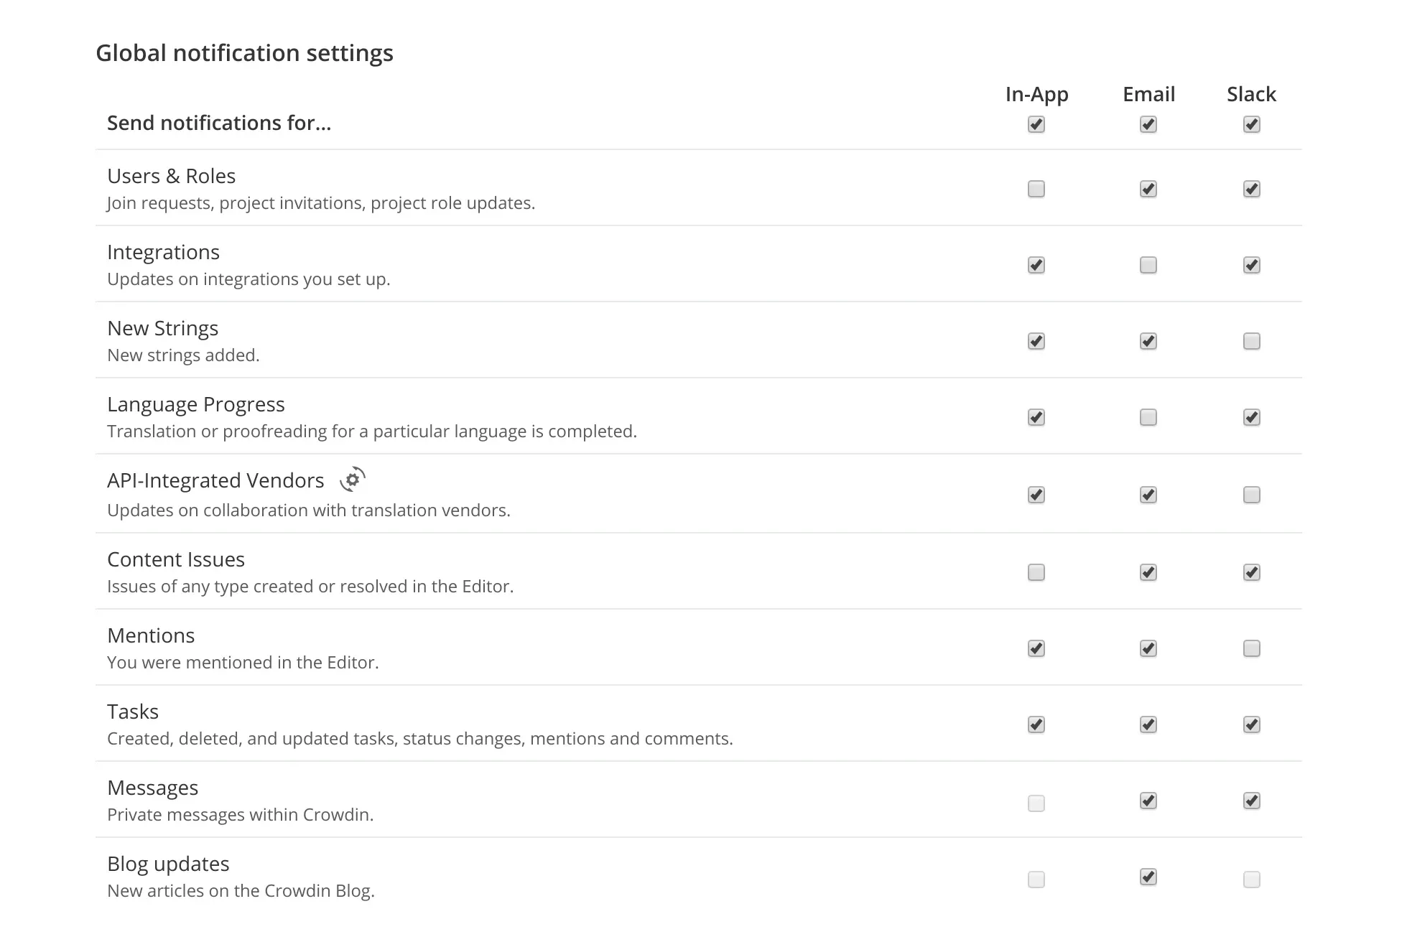
Task: Enable In-App for Users & Roles
Action: 1036,190
